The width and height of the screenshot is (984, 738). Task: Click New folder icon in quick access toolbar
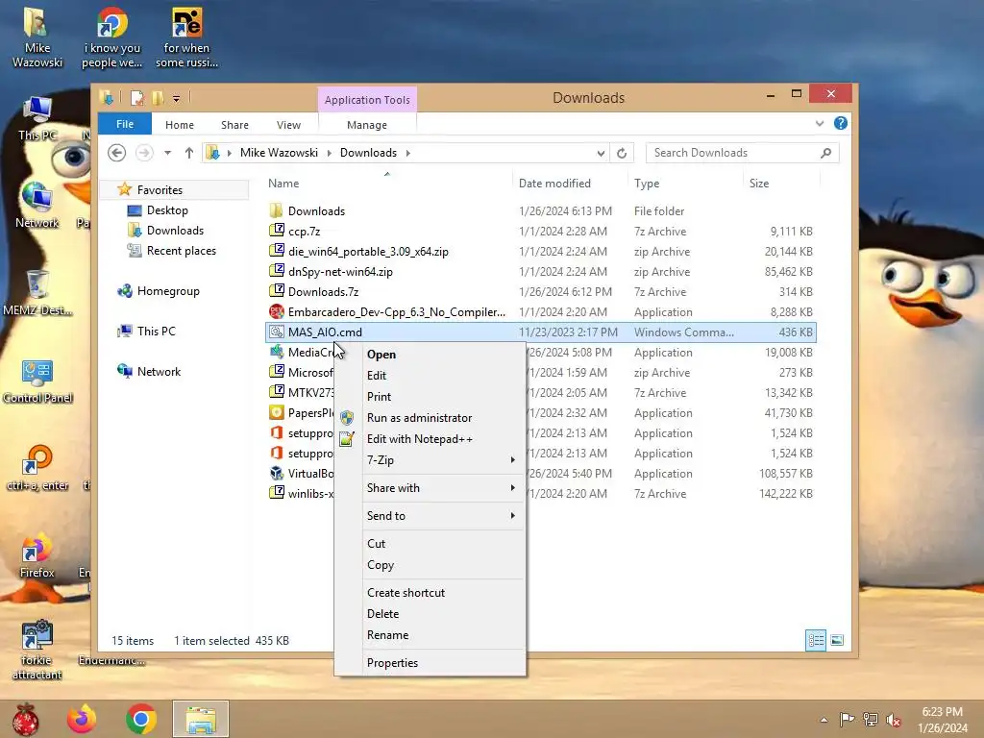(x=158, y=98)
